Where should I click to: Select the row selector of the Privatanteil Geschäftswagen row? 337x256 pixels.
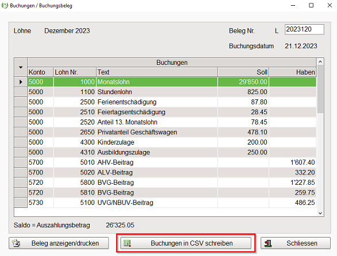pos(21,132)
